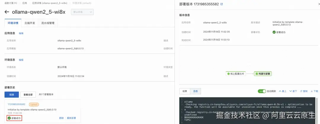Download the log via 下载

point(314,91)
